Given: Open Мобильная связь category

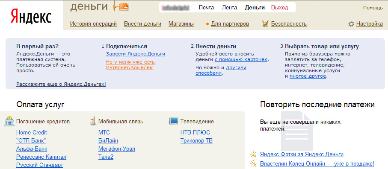Looking at the screenshot, I should click(121, 121).
